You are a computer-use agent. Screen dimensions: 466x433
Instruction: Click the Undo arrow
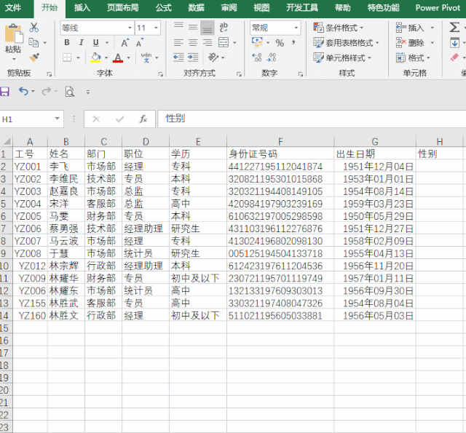(23, 91)
